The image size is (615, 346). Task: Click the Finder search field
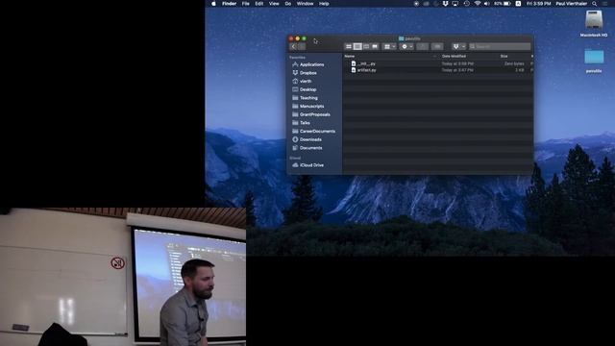pos(500,47)
